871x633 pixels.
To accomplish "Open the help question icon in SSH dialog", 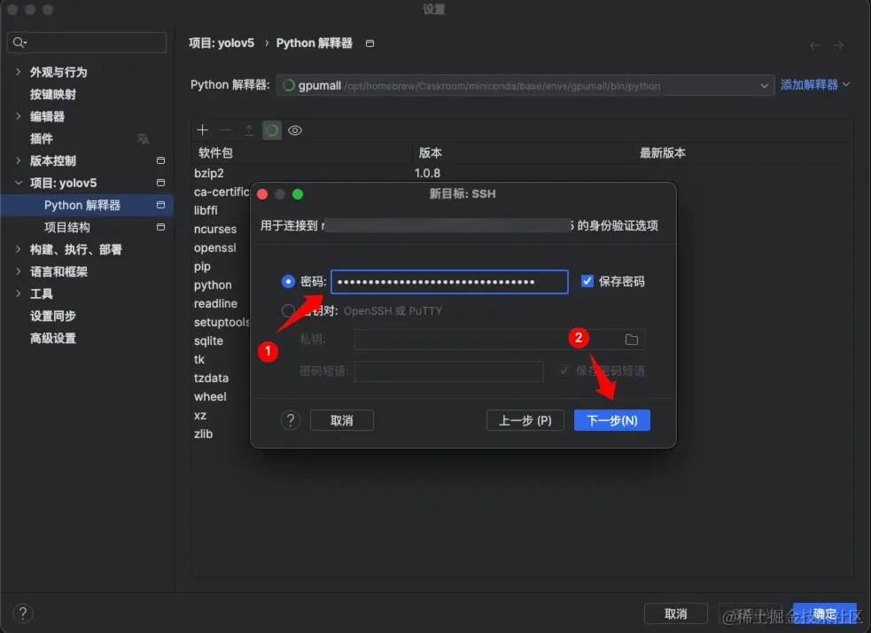I will (x=290, y=420).
